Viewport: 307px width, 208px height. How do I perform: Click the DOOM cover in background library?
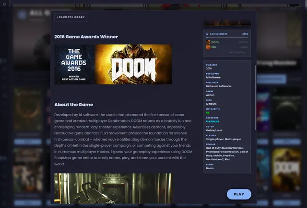tap(286, 170)
